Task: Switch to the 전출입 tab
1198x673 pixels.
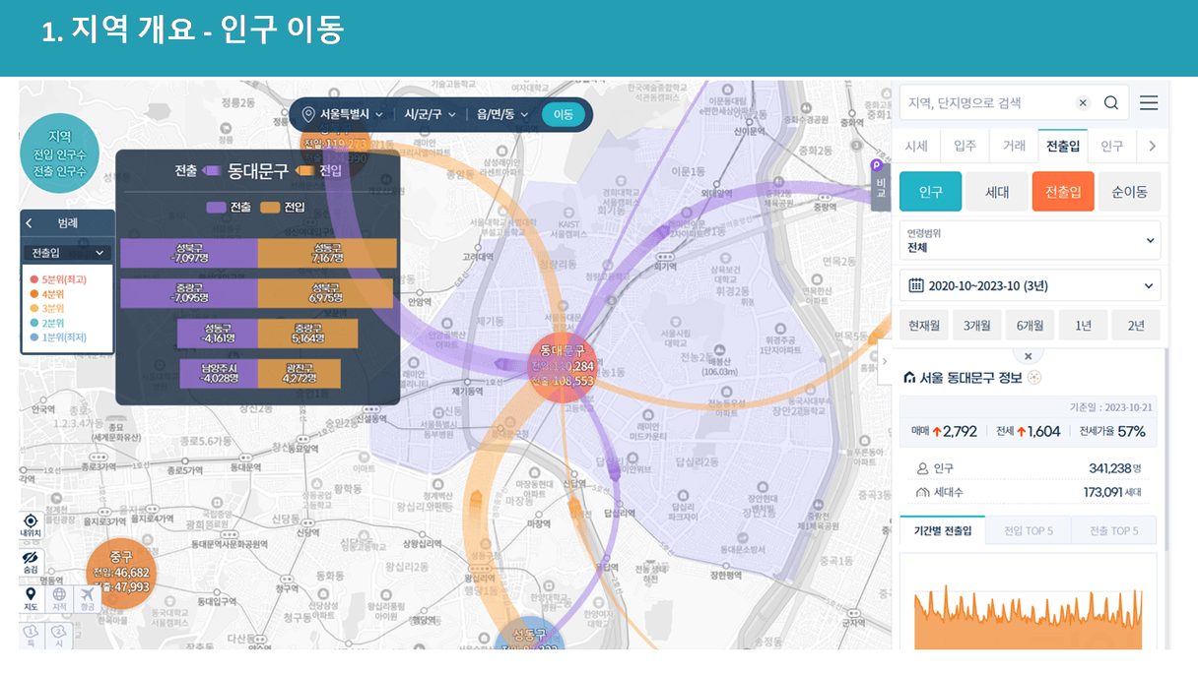Action: coord(1063,146)
